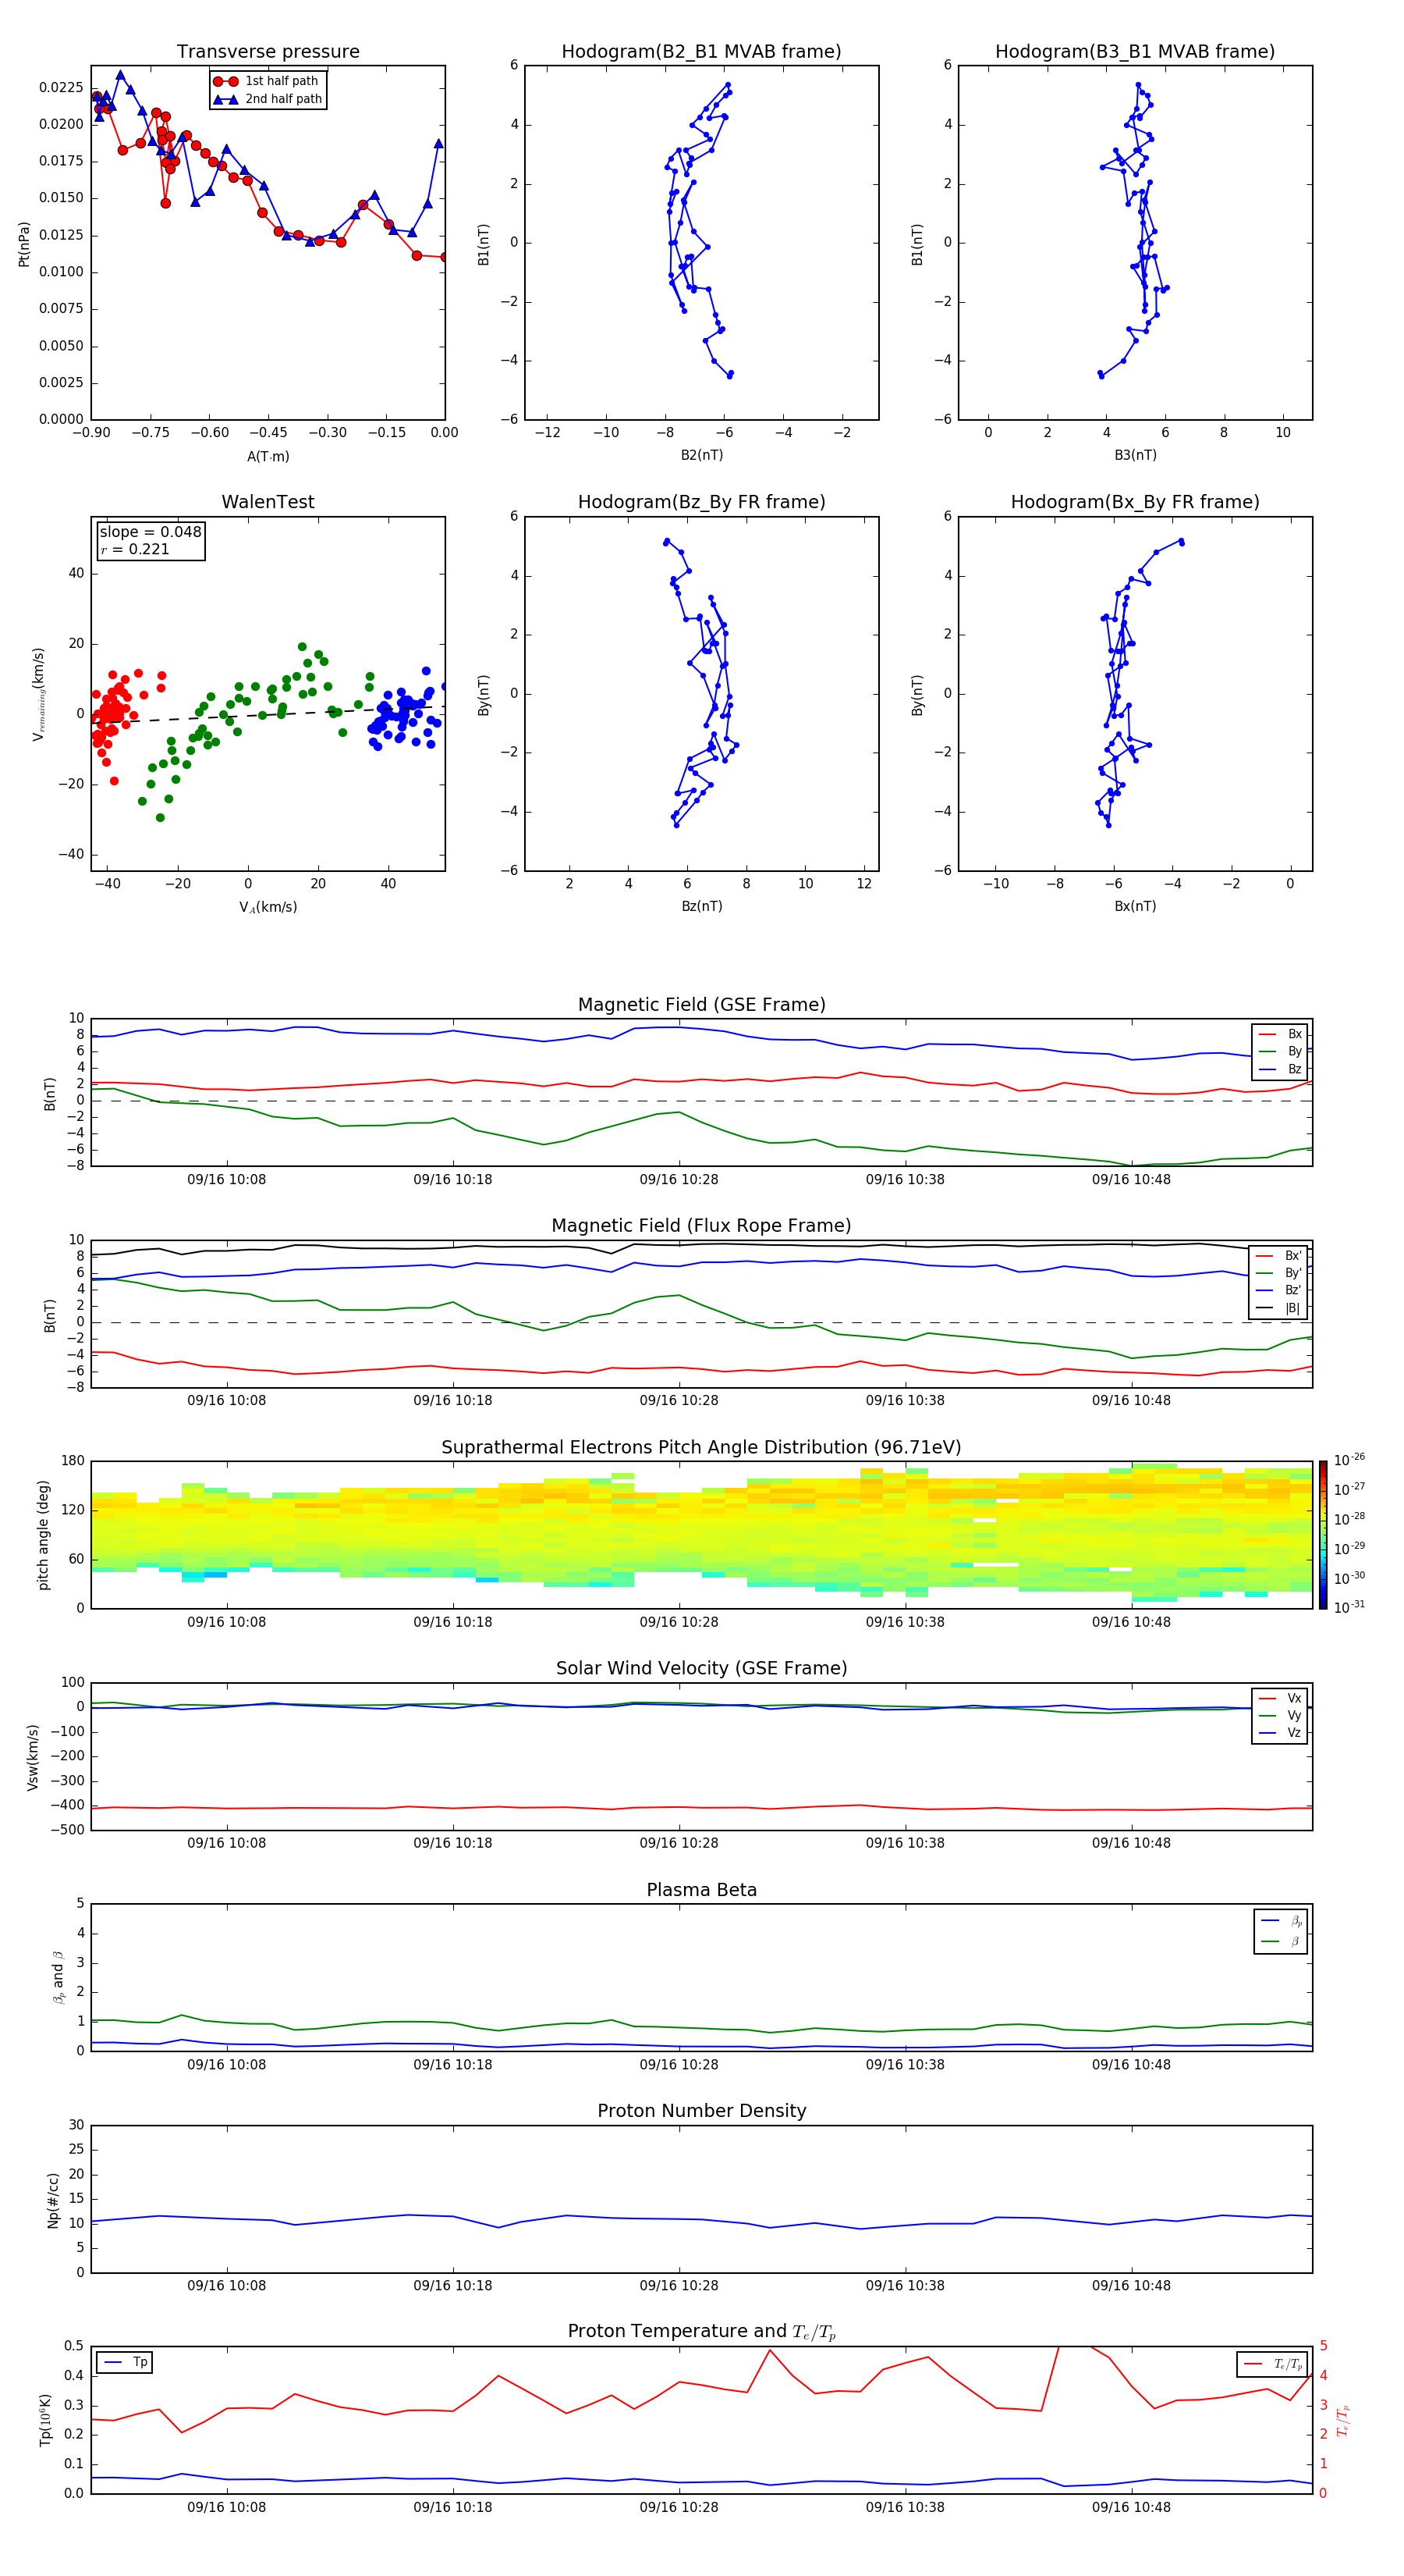The image size is (1404, 2576).
Task: Click '2nd half path' legend entry
Action: coord(267,99)
